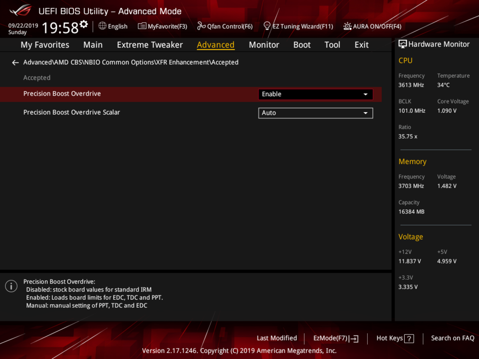This screenshot has height=359, width=479.
Task: Click +12V value 11.837 V
Action: pos(410,261)
